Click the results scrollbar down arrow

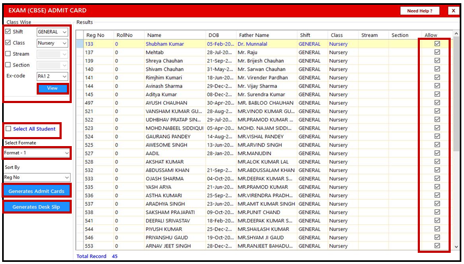point(456,246)
